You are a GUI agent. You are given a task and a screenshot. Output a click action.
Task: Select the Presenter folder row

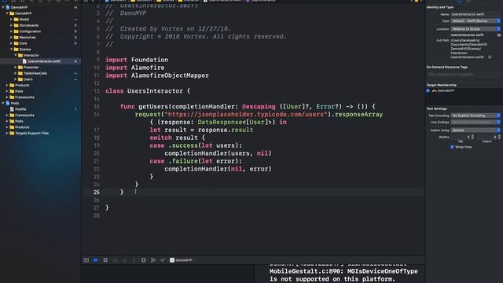click(x=40, y=68)
